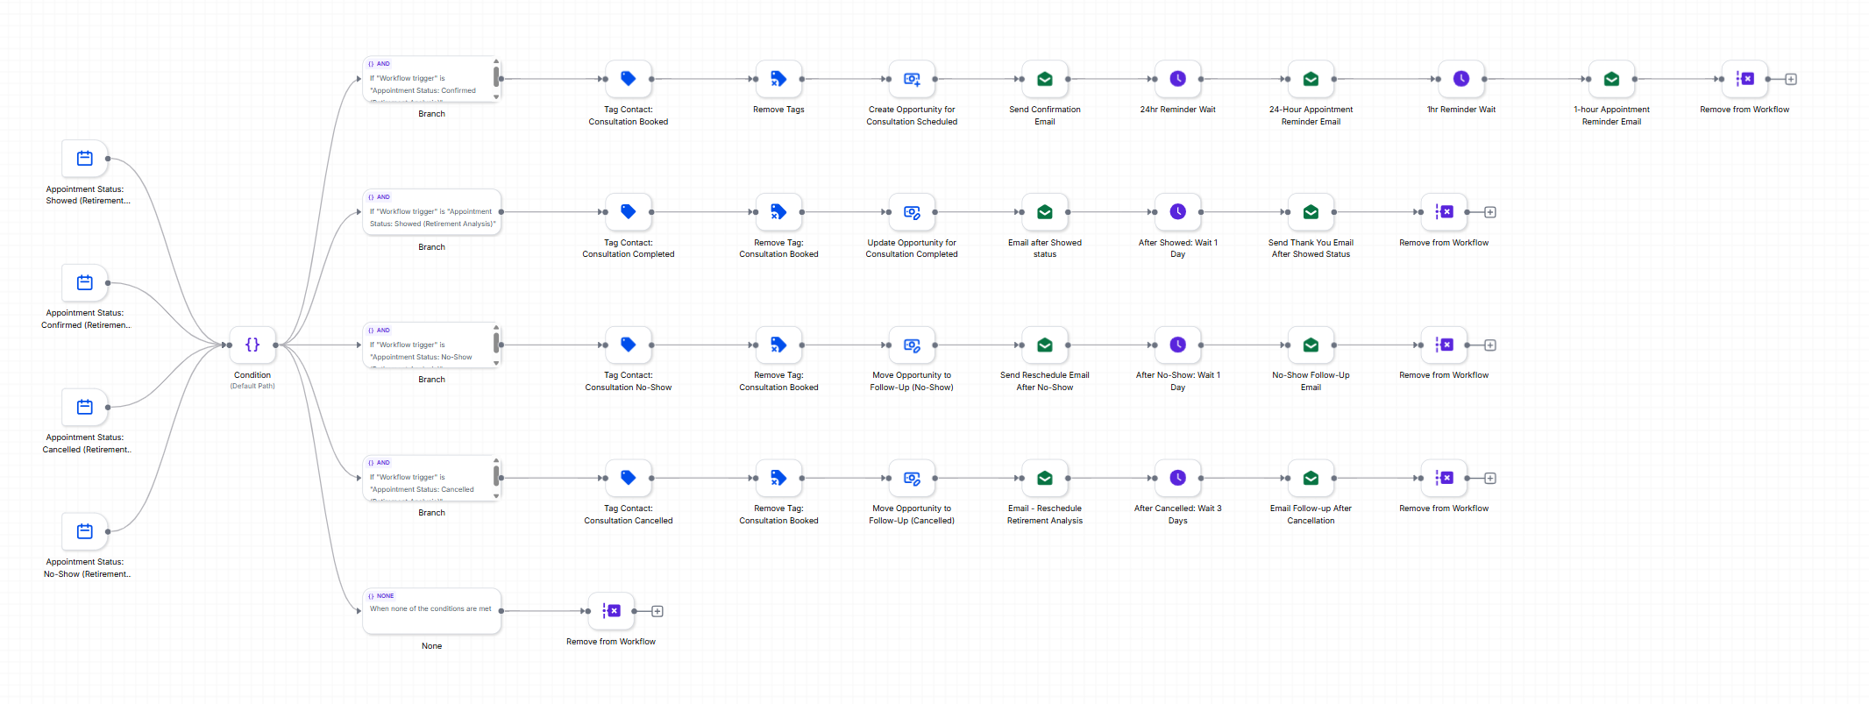This screenshot has width=1869, height=704.
Task: Open Create Opportunity for Consultation Scheduled action
Action: pyautogui.click(x=912, y=79)
